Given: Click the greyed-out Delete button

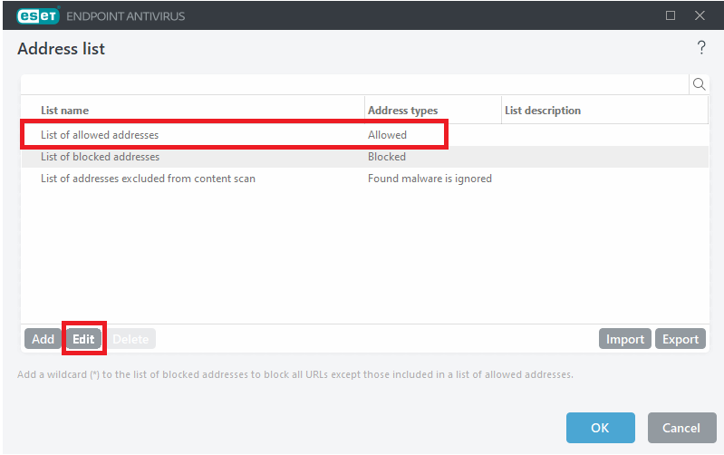Looking at the screenshot, I should coord(130,339).
